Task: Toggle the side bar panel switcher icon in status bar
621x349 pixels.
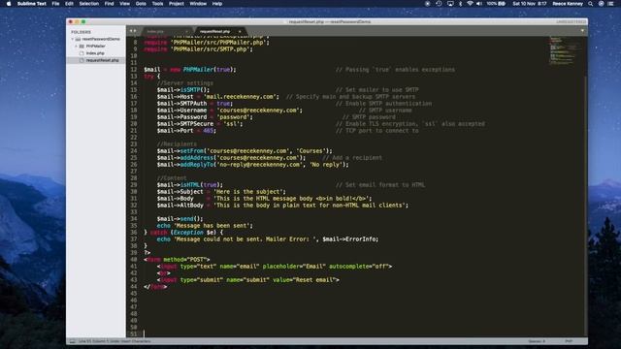Action: (72, 341)
